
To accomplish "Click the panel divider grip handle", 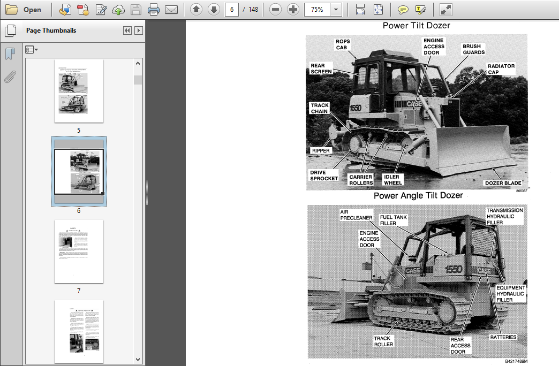I will (147, 193).
